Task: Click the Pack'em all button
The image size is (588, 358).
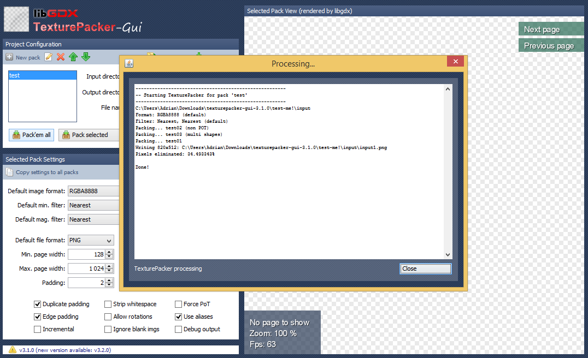Action: pos(32,135)
